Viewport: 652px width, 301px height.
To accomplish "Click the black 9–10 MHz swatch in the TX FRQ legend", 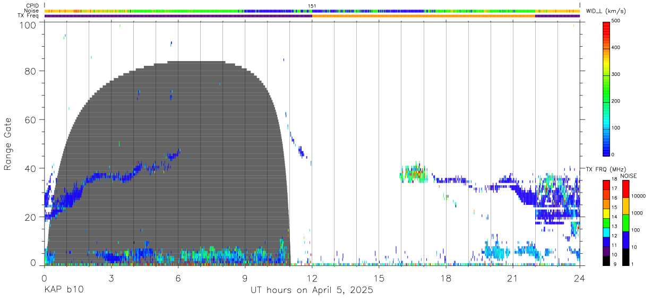I will [606, 260].
